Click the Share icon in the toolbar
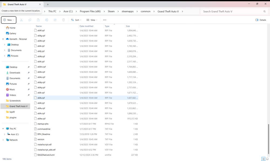Screen dimensions: 270x161 point(55,20)
